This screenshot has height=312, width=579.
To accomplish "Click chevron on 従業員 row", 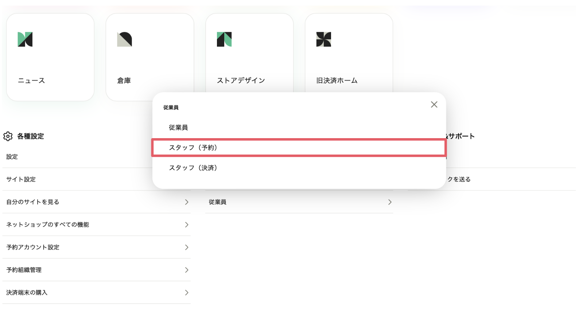I will point(390,202).
